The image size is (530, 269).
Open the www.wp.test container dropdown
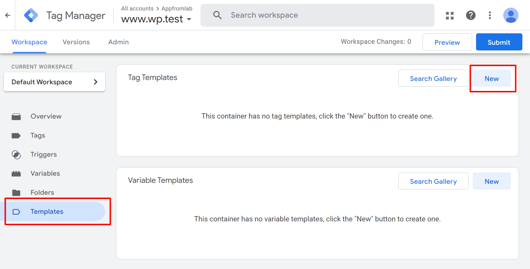[157, 19]
